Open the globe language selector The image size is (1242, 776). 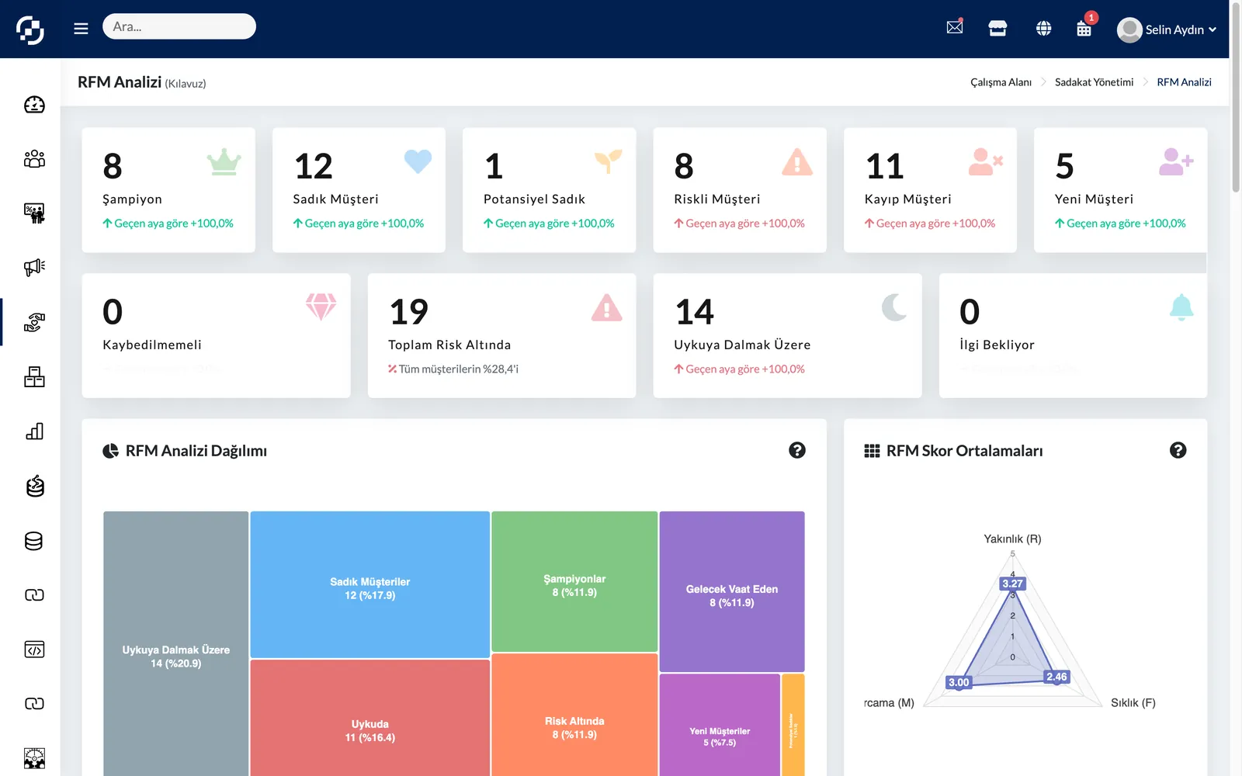(x=1043, y=29)
